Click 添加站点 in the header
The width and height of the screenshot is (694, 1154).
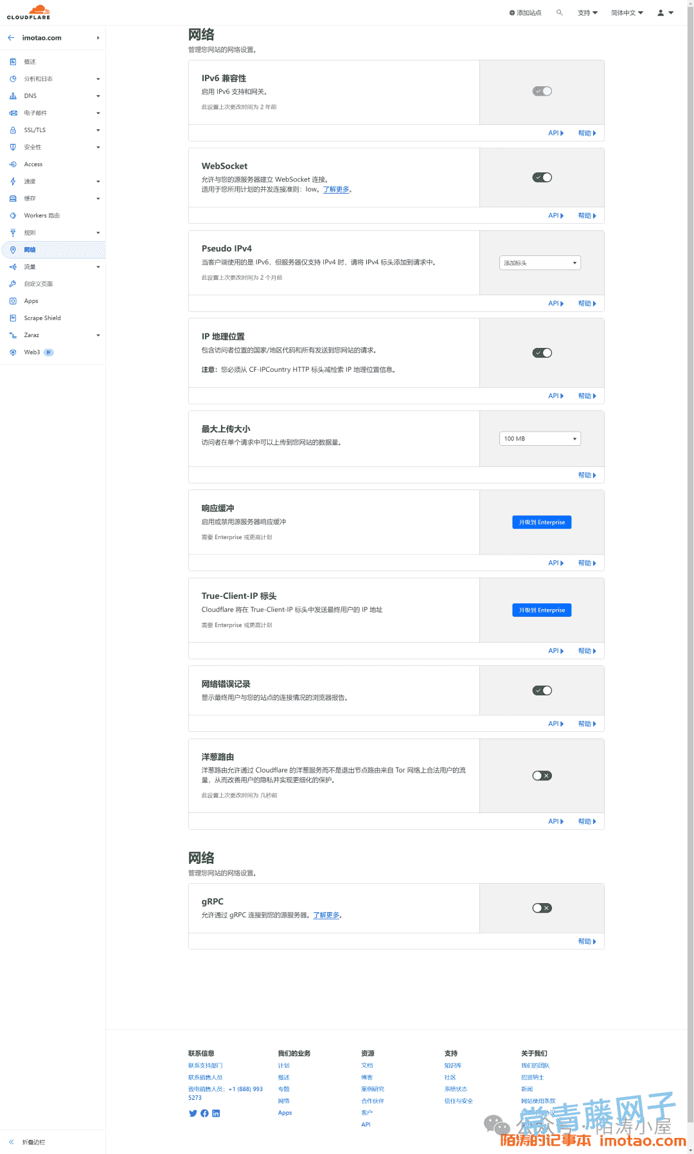click(526, 13)
